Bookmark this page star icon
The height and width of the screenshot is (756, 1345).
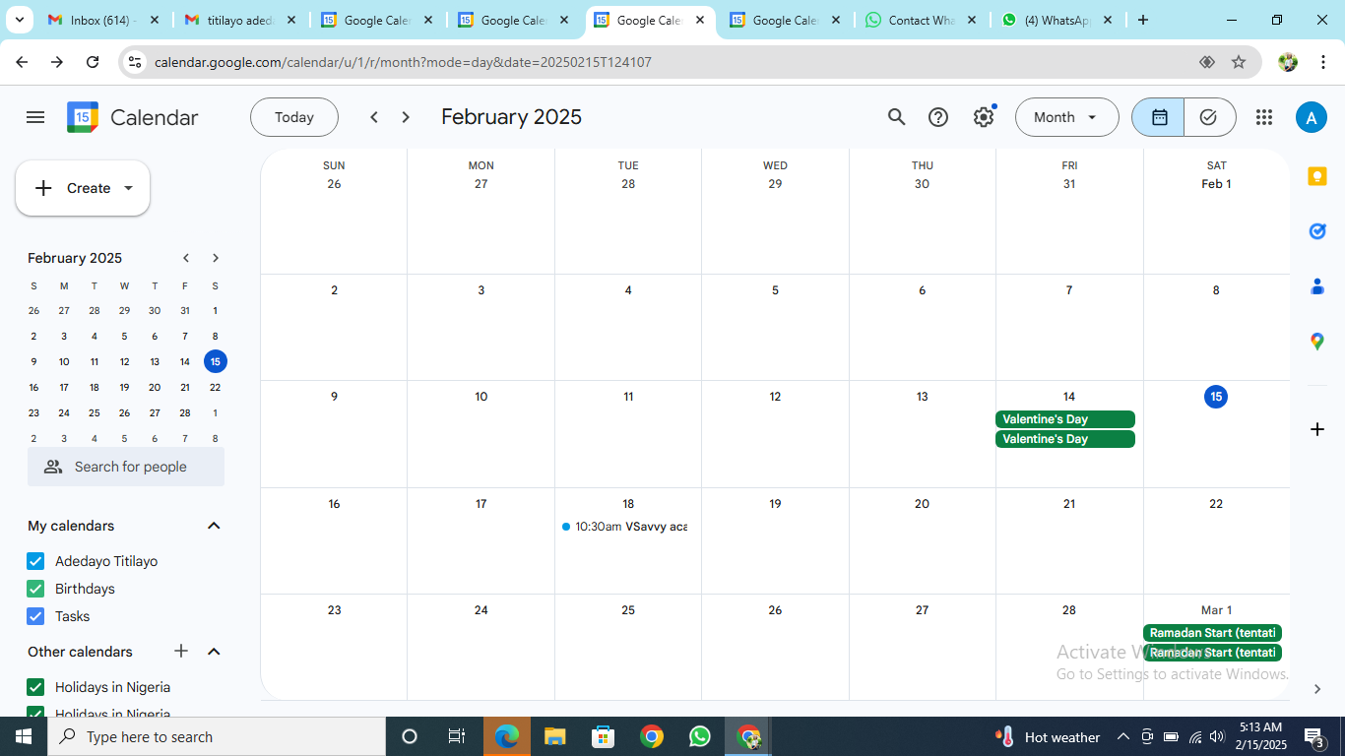pos(1239,62)
